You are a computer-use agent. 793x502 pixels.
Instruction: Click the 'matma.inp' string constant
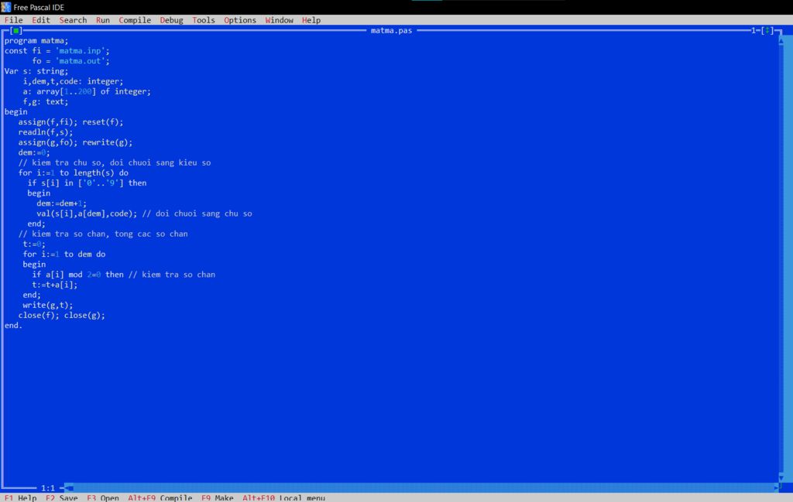80,51
